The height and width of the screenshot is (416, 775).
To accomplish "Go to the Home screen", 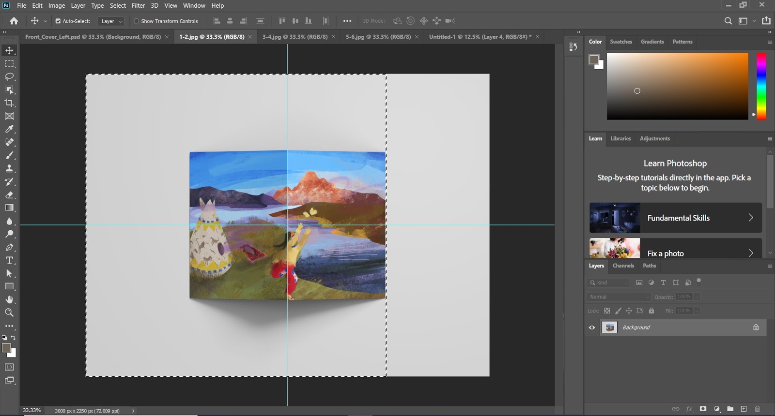I will (14, 21).
